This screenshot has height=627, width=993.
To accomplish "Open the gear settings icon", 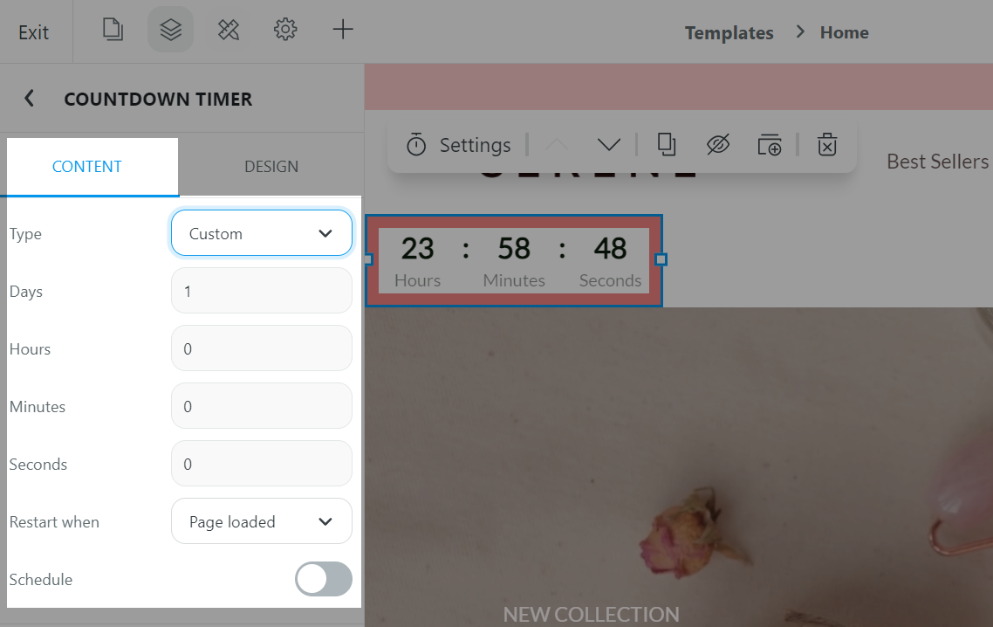I will coord(285,30).
